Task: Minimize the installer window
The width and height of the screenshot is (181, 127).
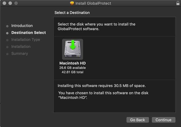Action: pos(10,3)
